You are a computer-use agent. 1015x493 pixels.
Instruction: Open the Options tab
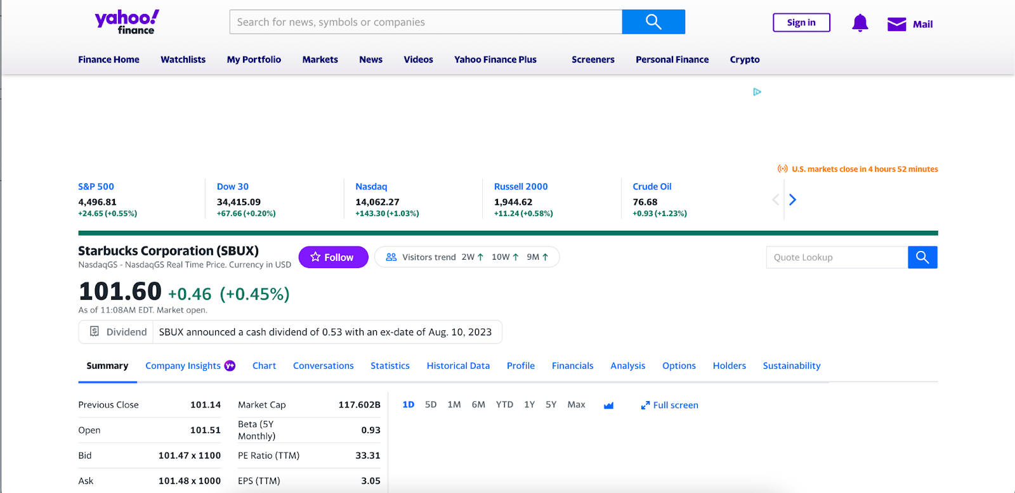tap(679, 366)
